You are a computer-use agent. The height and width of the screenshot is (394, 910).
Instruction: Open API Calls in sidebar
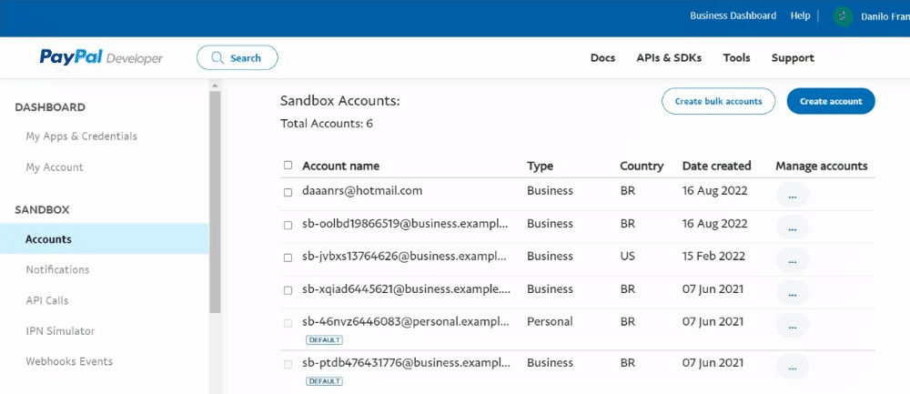click(47, 300)
